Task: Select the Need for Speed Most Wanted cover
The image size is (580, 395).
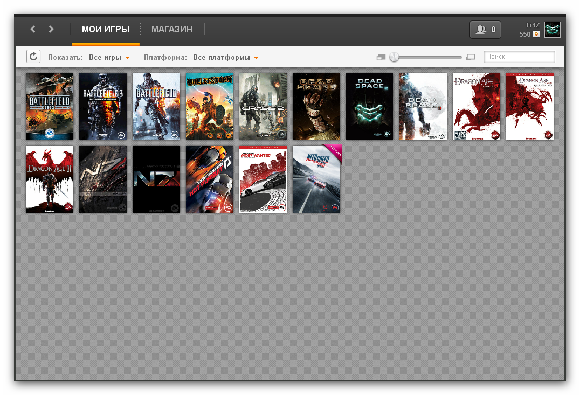Action: 263,179
